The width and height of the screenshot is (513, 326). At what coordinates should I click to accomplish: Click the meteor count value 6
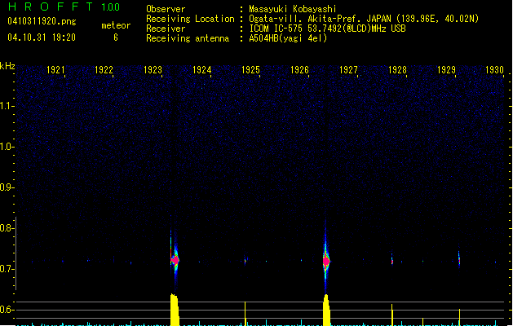(116, 37)
